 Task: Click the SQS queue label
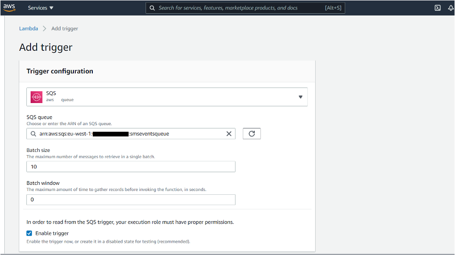(x=39, y=117)
